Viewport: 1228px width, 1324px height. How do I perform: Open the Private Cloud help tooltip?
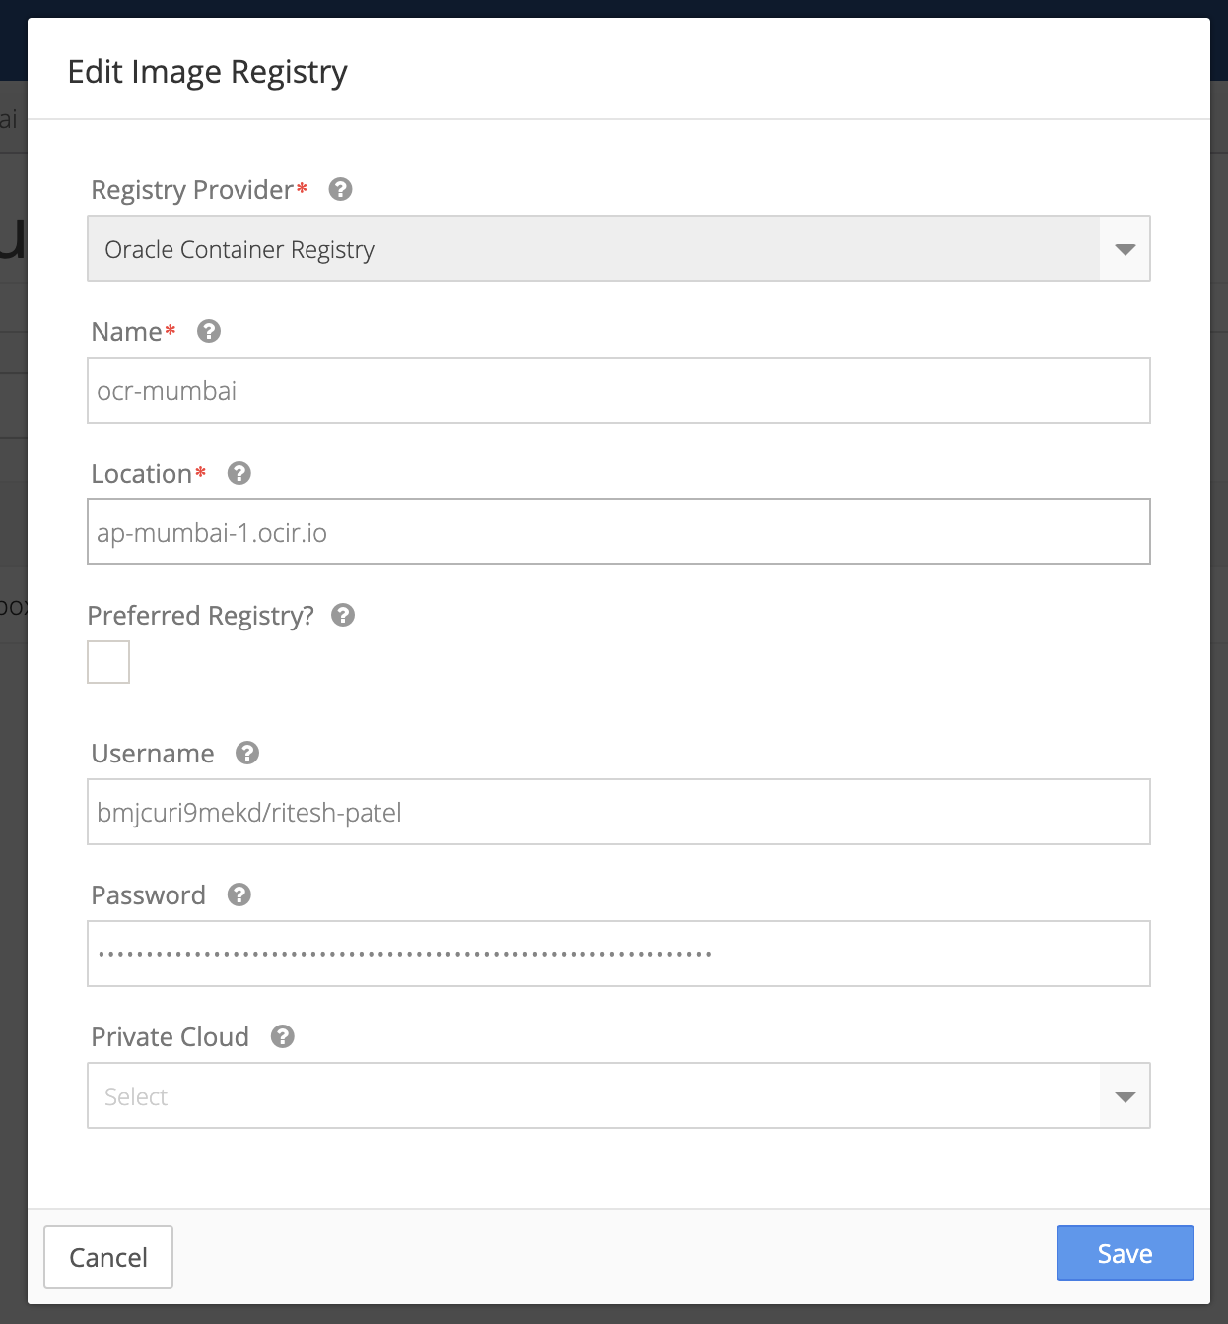pos(282,1036)
